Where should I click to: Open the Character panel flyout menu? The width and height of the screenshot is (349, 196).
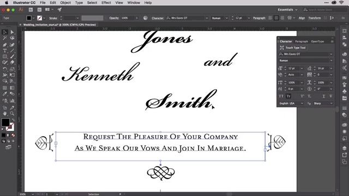tap(332, 41)
